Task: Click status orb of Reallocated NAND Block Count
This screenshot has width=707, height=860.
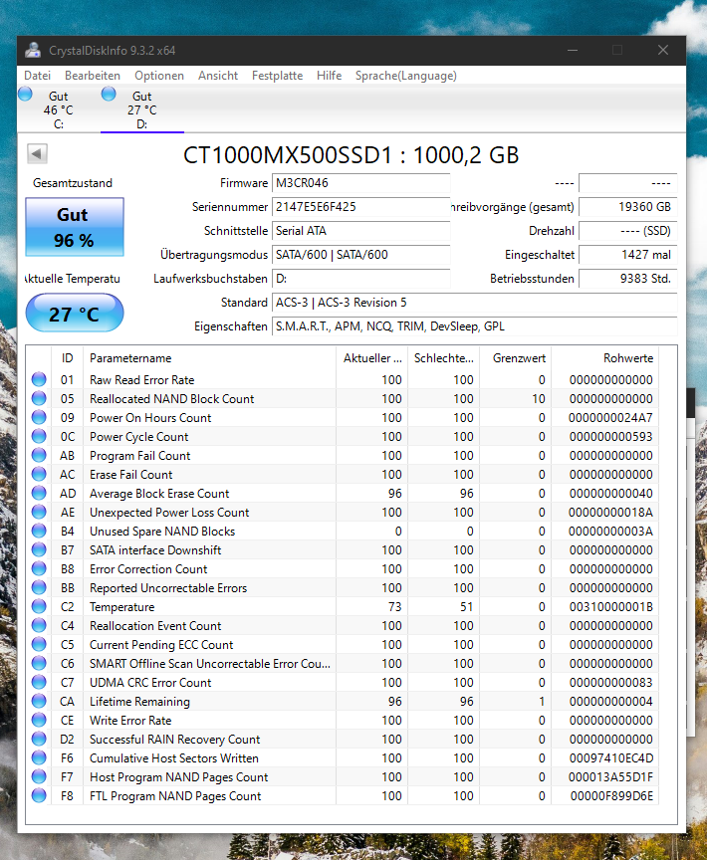Action: (39, 398)
